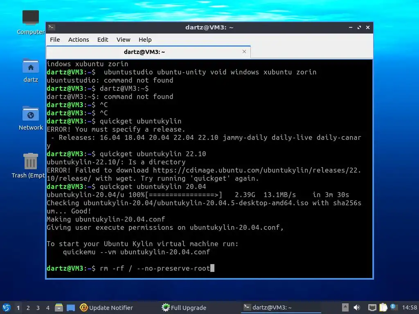419x314 pixels.
Task: Close the dartz@VM3 terminal tab
Action: (244, 52)
